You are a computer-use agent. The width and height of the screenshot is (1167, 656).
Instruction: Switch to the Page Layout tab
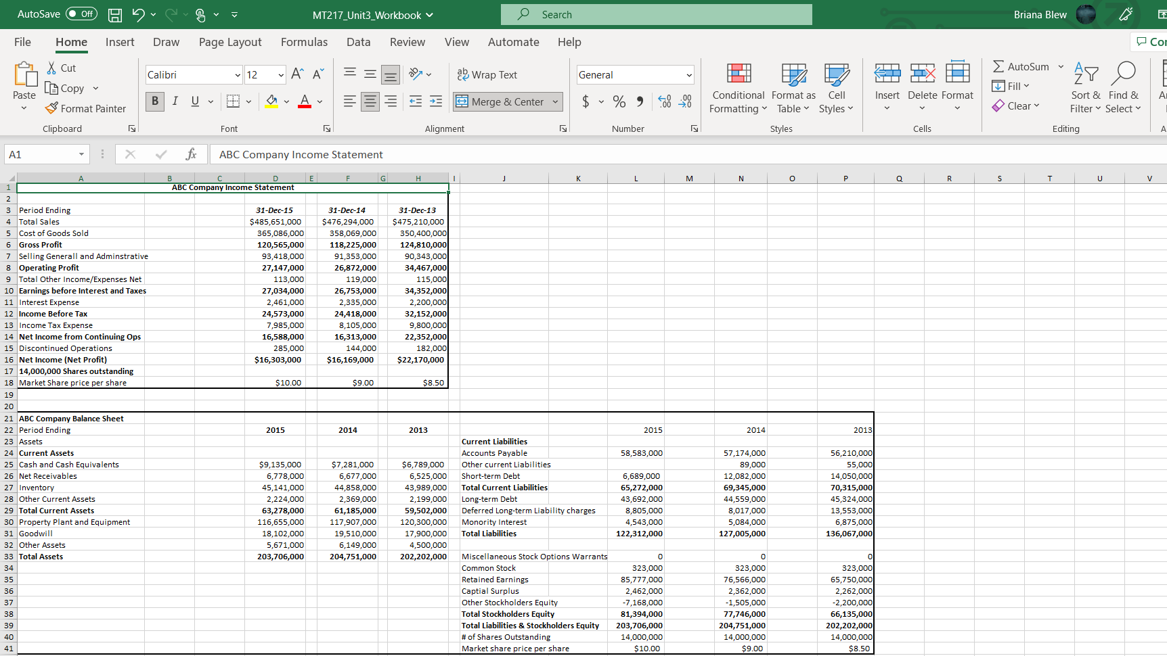point(230,42)
